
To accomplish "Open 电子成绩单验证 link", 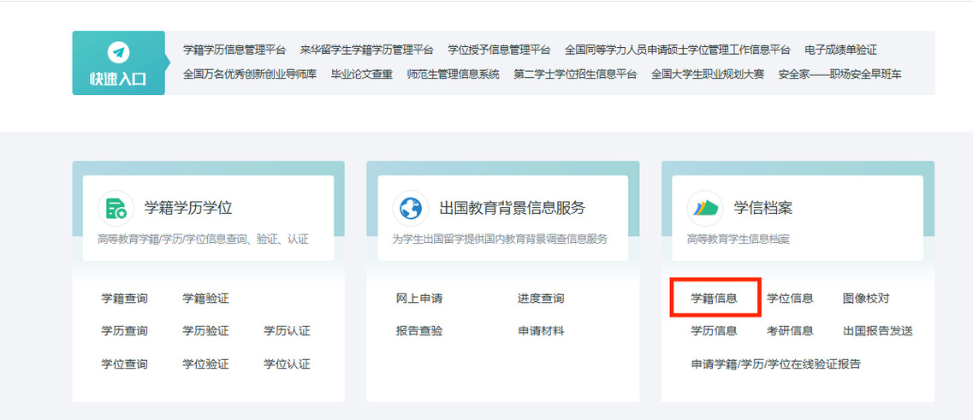I will [841, 50].
